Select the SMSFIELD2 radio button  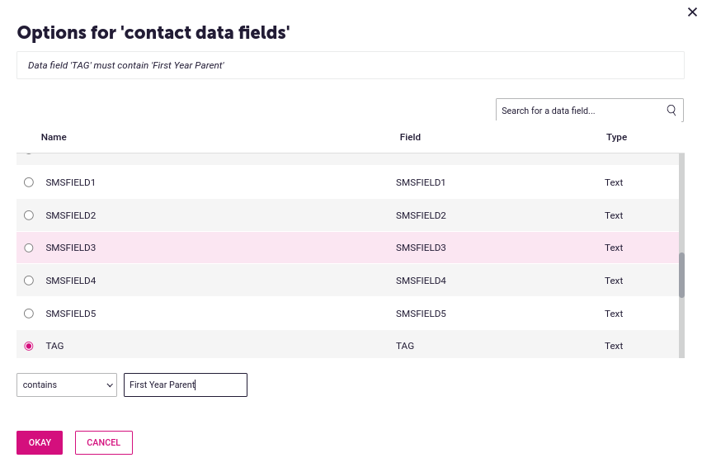[x=29, y=215]
